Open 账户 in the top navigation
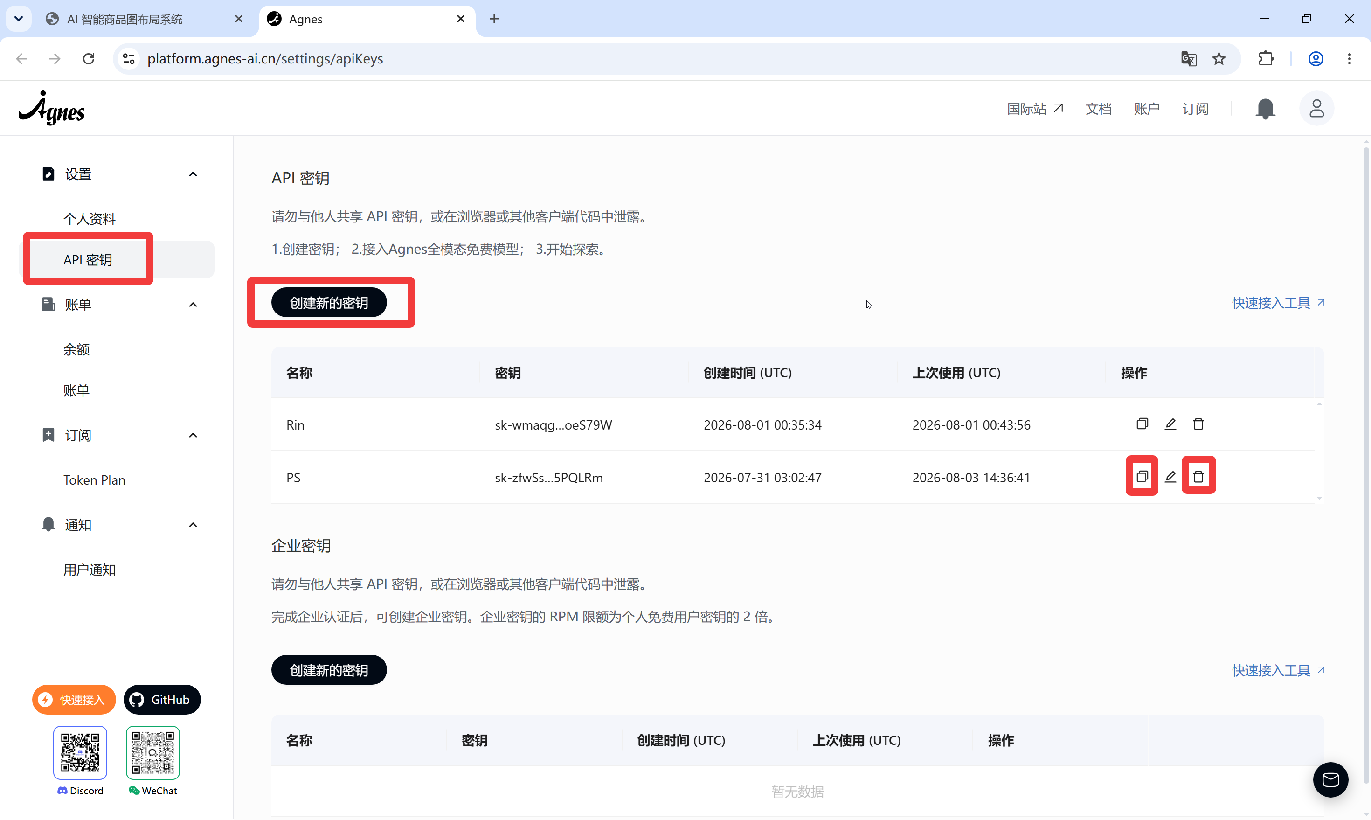This screenshot has height=820, width=1371. 1147,108
